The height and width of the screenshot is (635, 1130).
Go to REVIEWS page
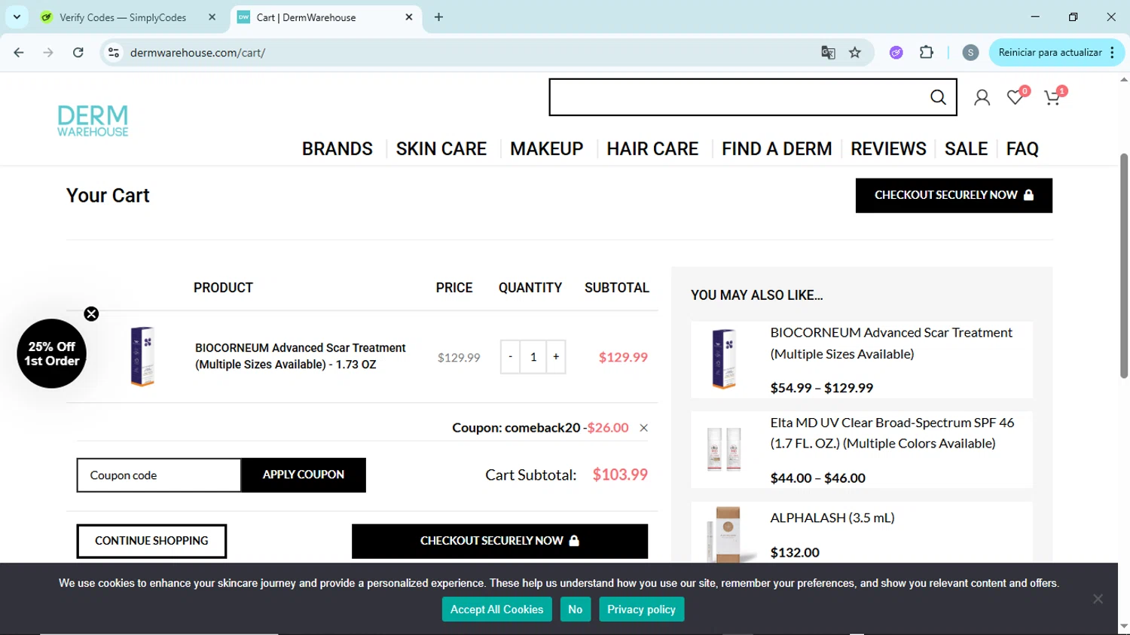point(888,149)
